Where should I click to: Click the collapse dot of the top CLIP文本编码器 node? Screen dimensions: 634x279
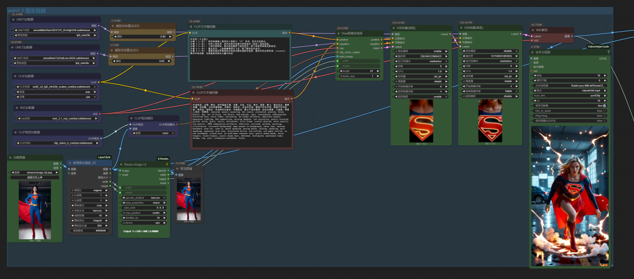point(192,27)
